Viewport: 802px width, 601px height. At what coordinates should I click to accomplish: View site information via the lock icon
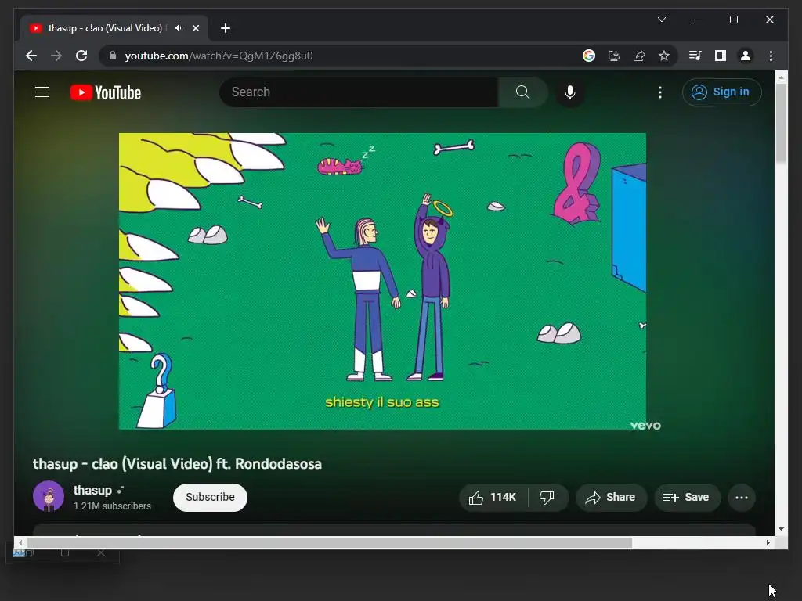coord(113,56)
